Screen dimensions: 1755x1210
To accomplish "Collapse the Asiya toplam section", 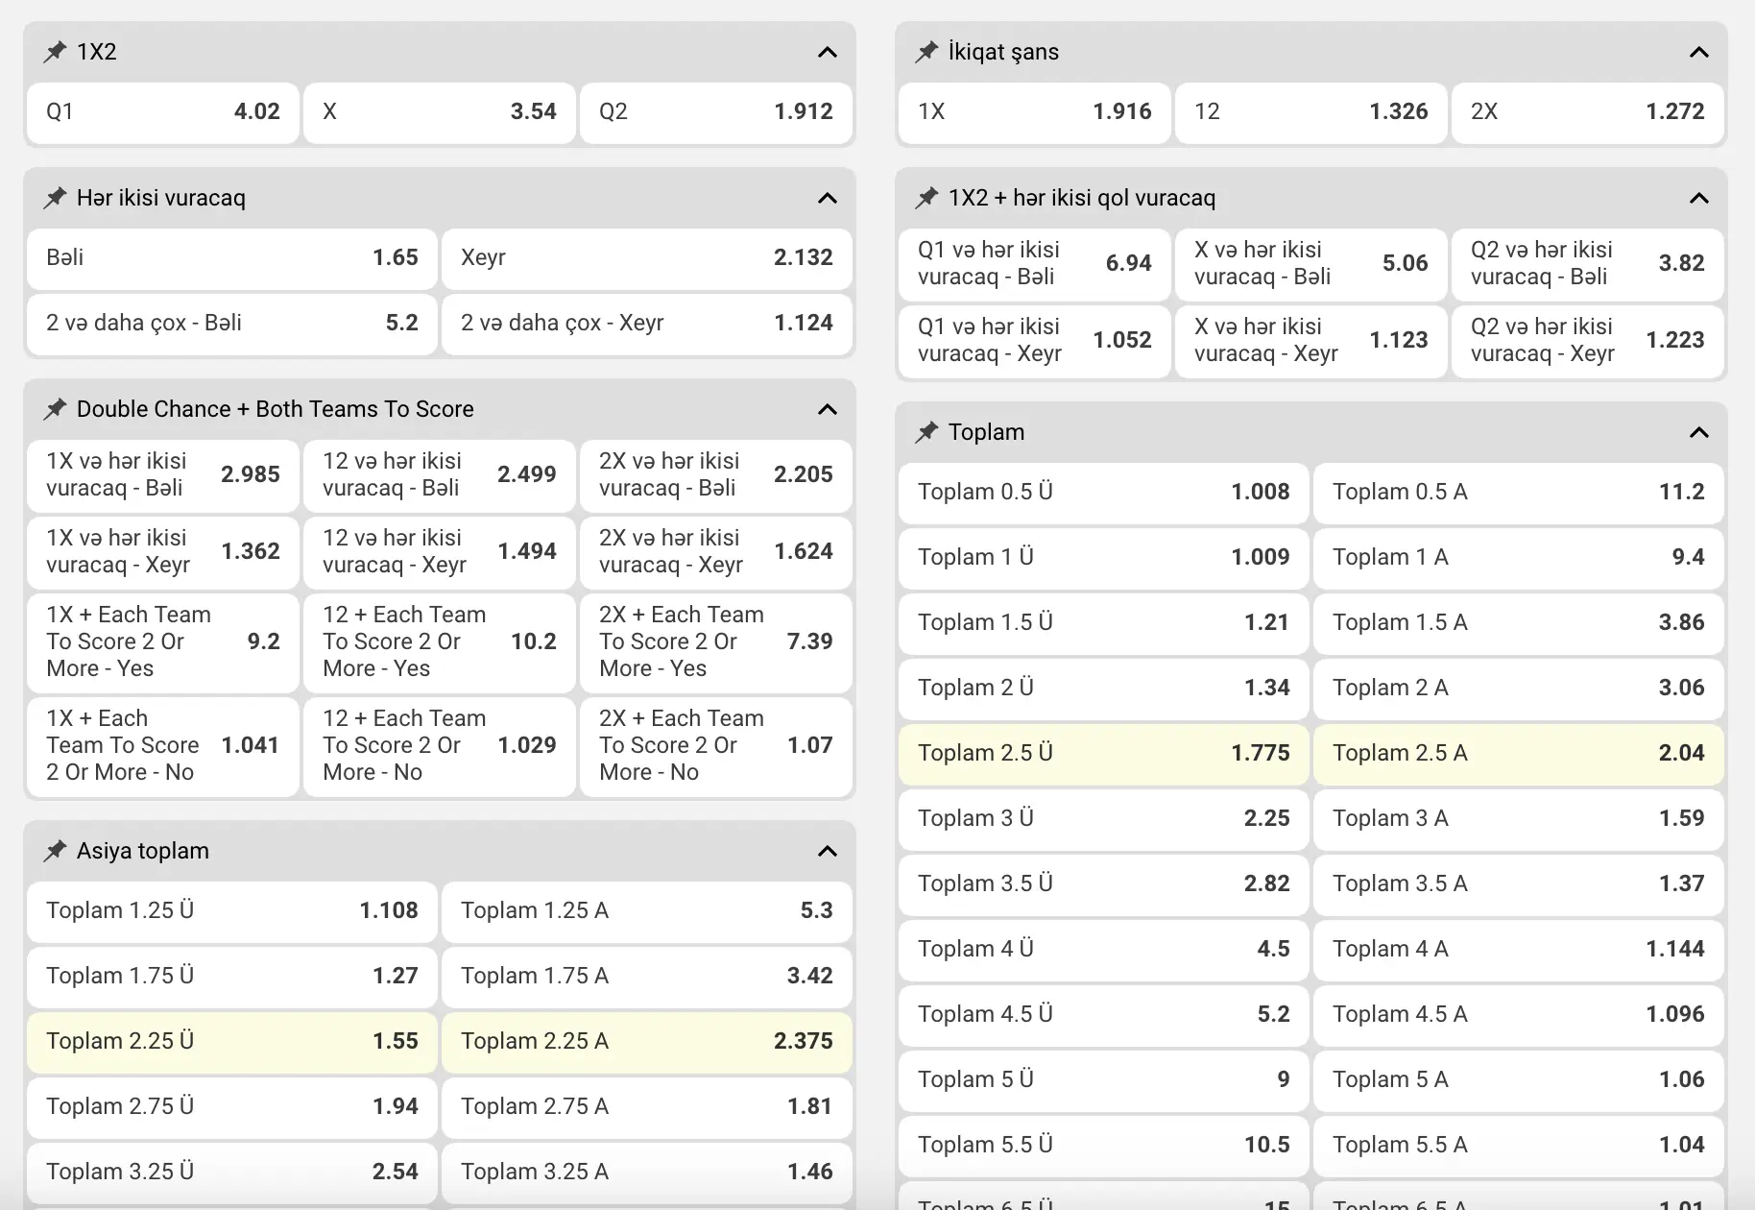I will (828, 851).
